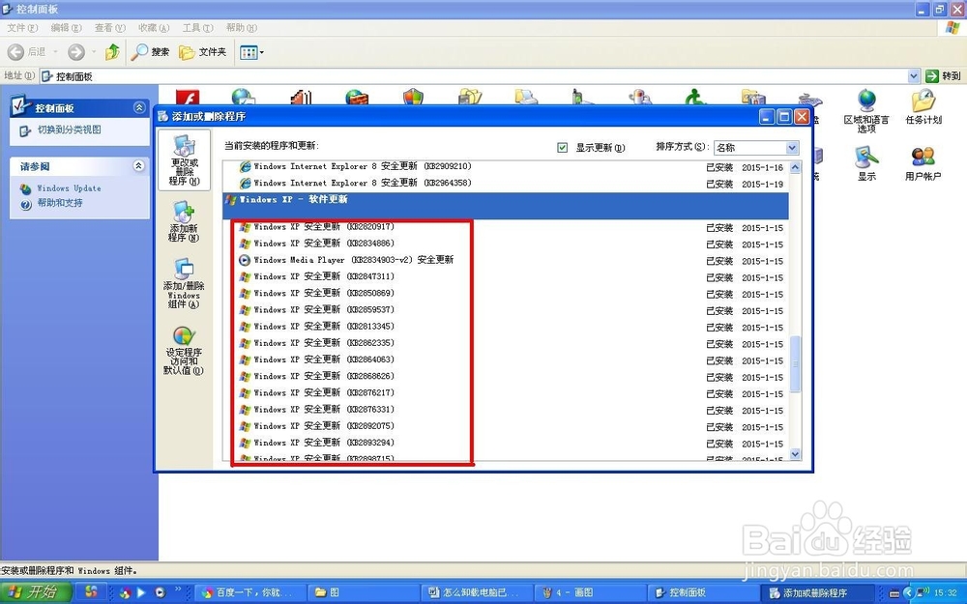Select the Windows XP - 软件更新 header row
This screenshot has height=604, width=967.
tap(505, 206)
